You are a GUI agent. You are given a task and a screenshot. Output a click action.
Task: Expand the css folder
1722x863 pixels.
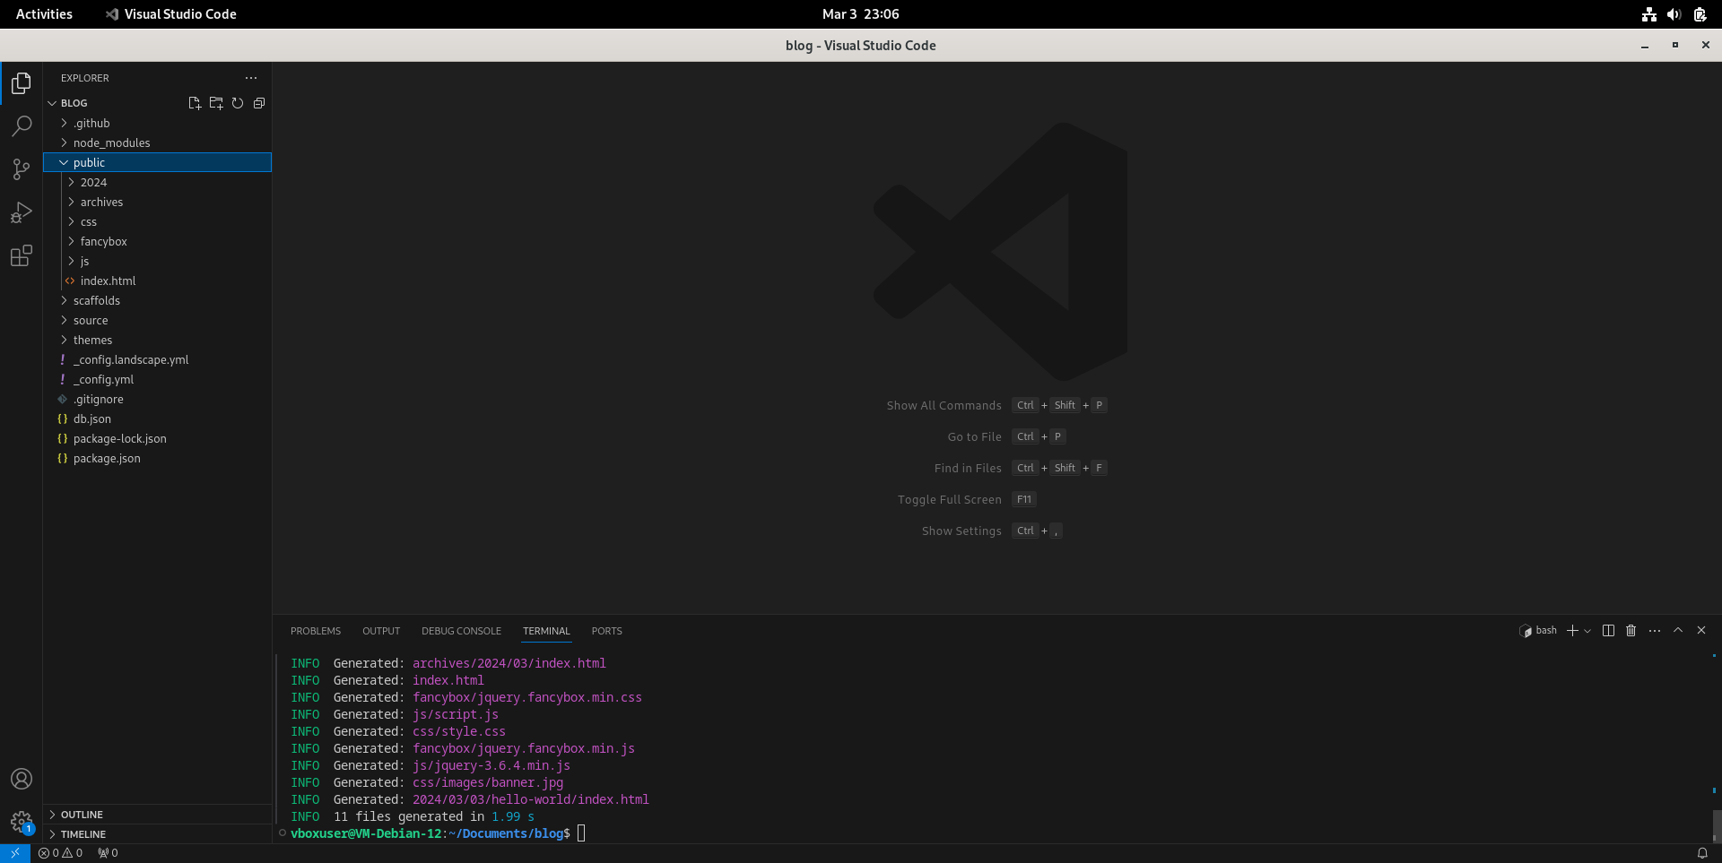click(x=157, y=221)
